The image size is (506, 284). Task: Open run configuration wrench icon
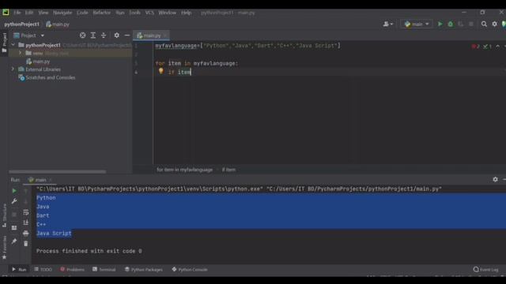[14, 201]
